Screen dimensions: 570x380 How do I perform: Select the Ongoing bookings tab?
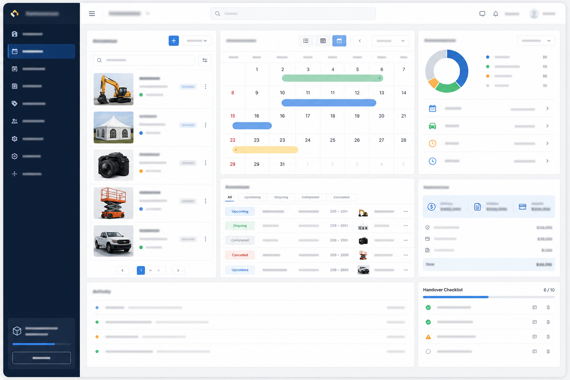pyautogui.click(x=281, y=197)
